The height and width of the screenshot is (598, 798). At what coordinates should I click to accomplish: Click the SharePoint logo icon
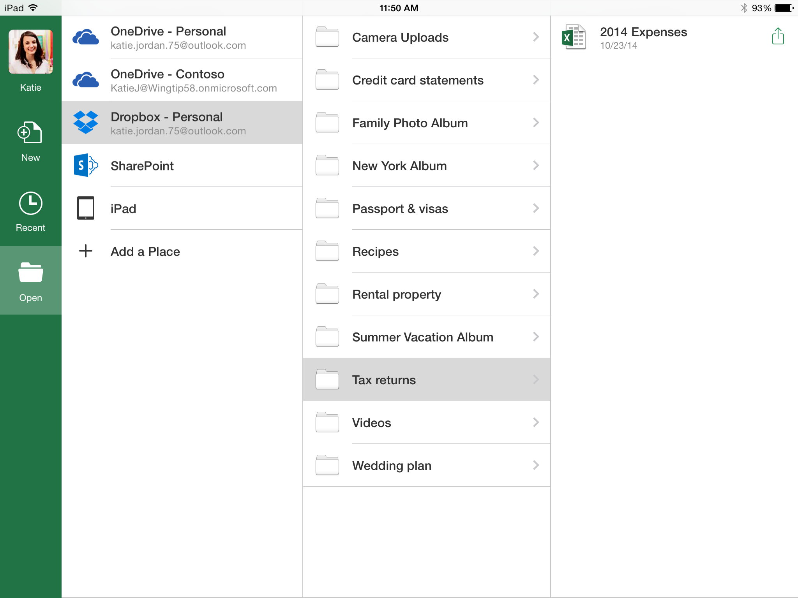(x=86, y=165)
